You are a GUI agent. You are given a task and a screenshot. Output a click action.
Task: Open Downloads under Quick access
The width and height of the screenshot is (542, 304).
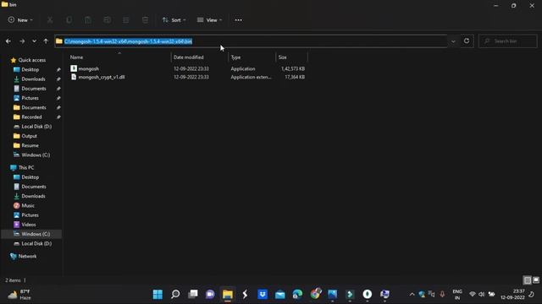pos(33,79)
